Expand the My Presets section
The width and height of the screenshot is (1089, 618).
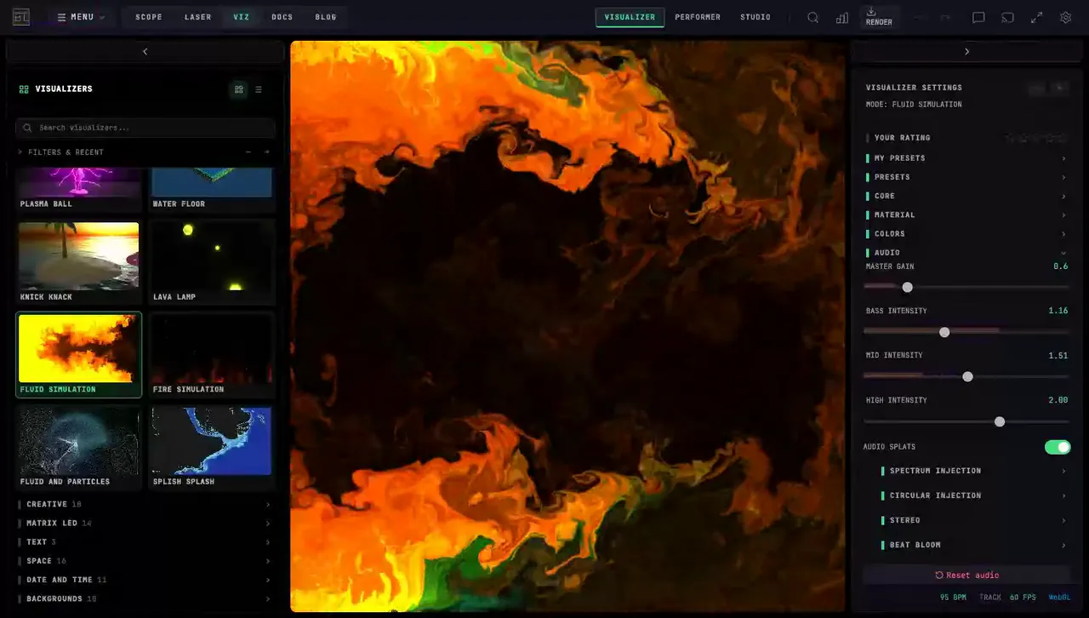click(x=966, y=158)
